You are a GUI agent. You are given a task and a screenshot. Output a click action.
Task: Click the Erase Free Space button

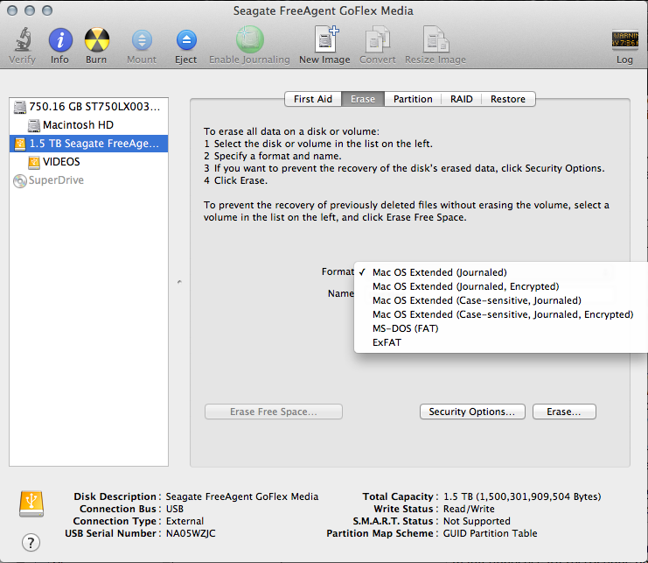[274, 412]
